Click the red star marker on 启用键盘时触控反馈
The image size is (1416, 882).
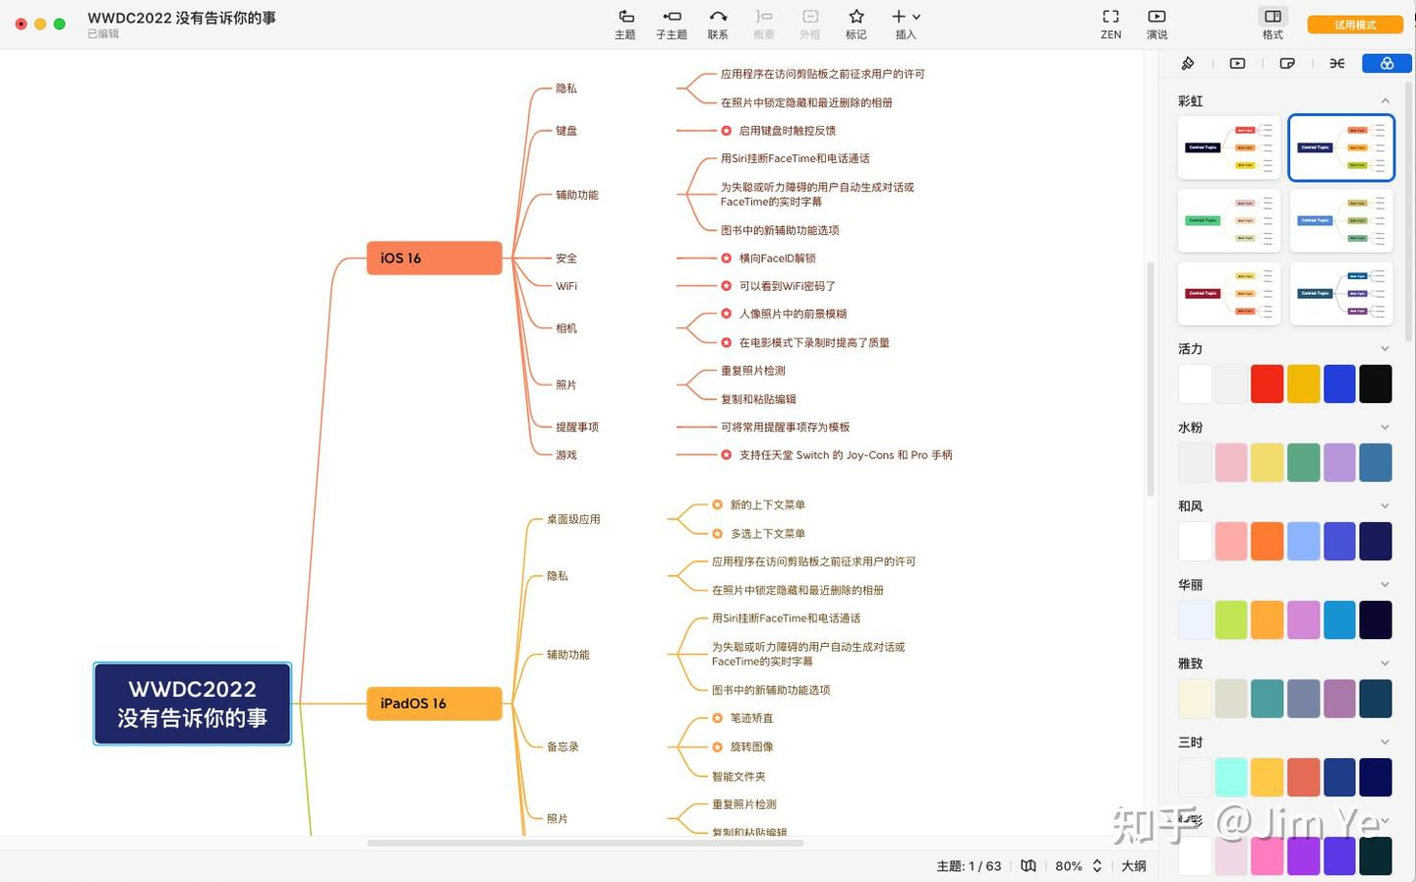click(x=727, y=131)
